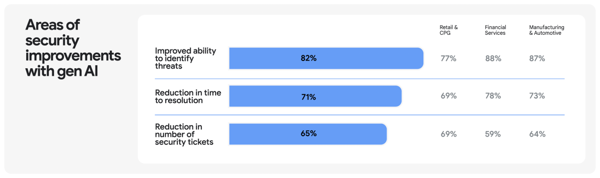The image size is (600, 178).
Task: Select the 71% blue bar
Action: (x=315, y=96)
